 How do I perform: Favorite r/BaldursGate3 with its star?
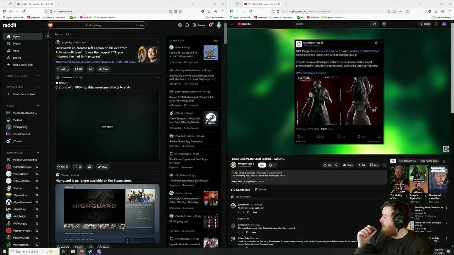(37, 238)
